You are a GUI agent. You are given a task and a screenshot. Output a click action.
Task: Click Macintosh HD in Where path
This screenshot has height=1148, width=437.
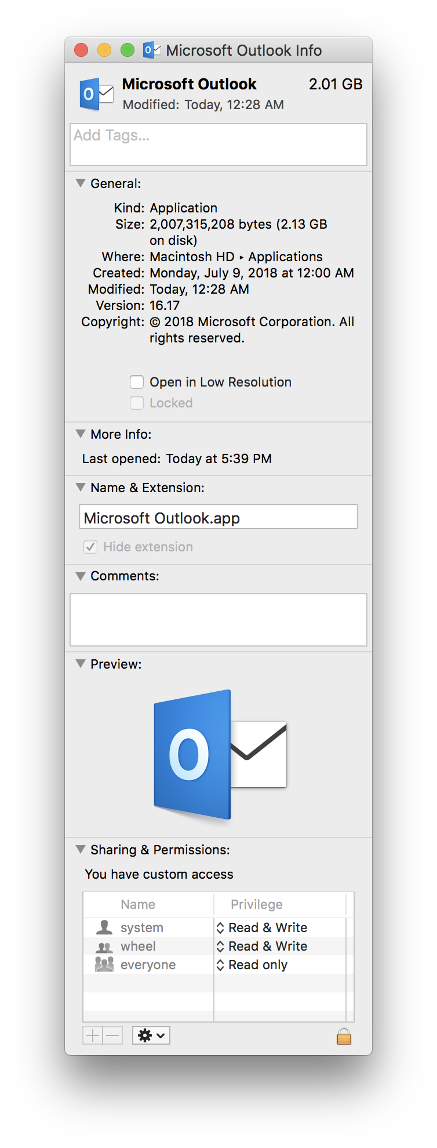(x=192, y=257)
